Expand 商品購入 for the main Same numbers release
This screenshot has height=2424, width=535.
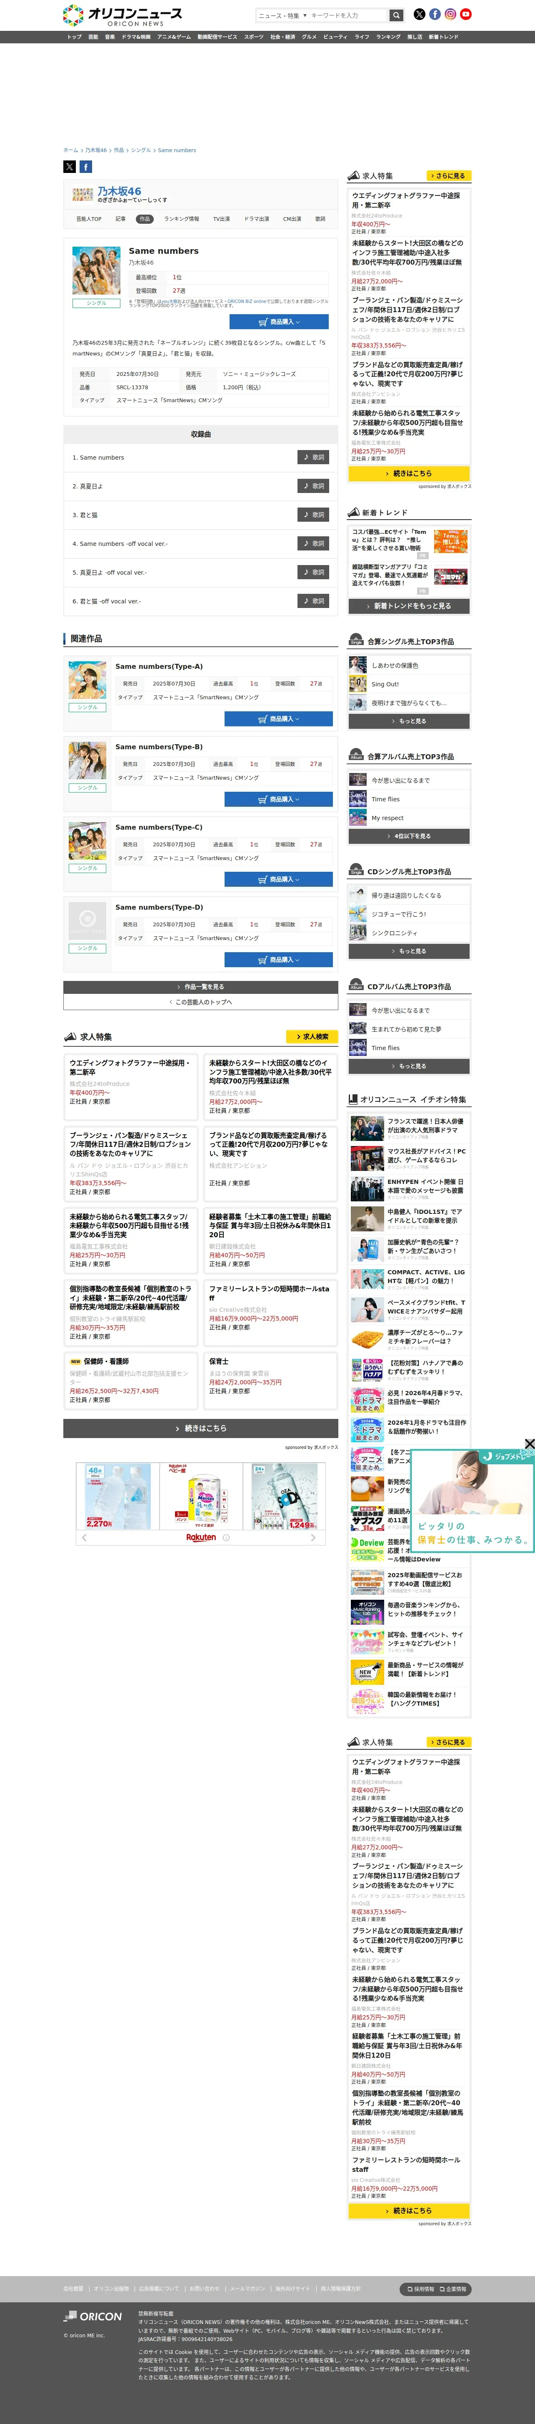(x=279, y=322)
